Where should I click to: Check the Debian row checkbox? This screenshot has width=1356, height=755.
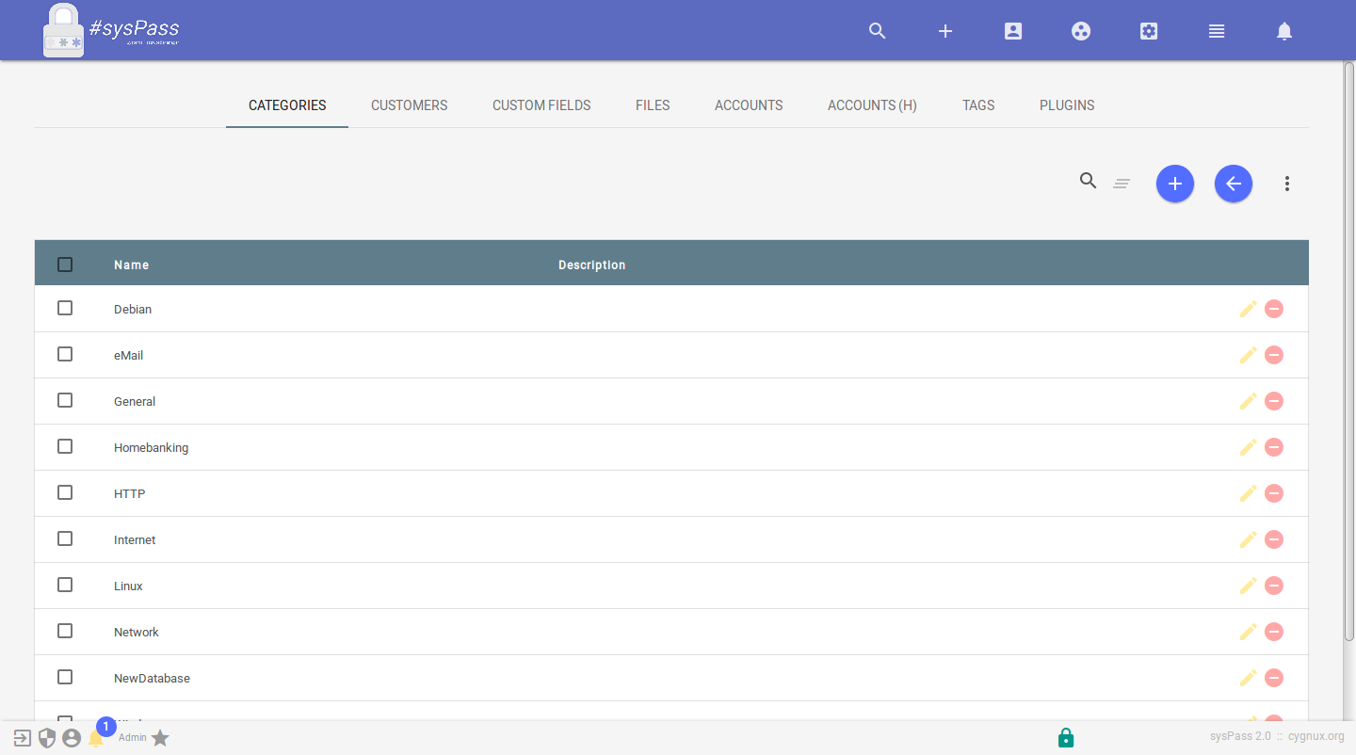pyautogui.click(x=65, y=308)
